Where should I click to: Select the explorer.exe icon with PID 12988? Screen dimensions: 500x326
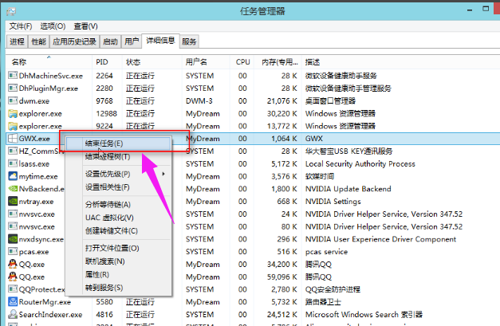[13, 113]
